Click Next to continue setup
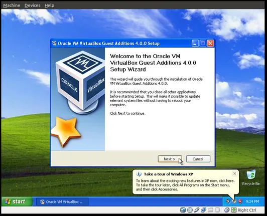 pos(170,159)
